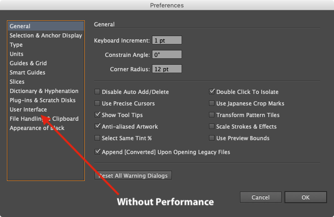Select Smart Guides in the sidebar
Screen dimensions: 334x217
point(27,73)
